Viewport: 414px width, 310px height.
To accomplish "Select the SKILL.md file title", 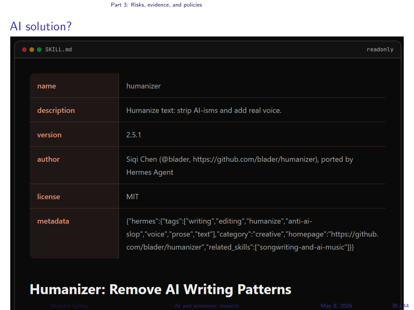I will [58, 50].
